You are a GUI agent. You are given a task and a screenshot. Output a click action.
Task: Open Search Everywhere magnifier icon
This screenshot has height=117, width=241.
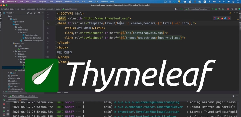pyautogui.click(x=232, y=9)
